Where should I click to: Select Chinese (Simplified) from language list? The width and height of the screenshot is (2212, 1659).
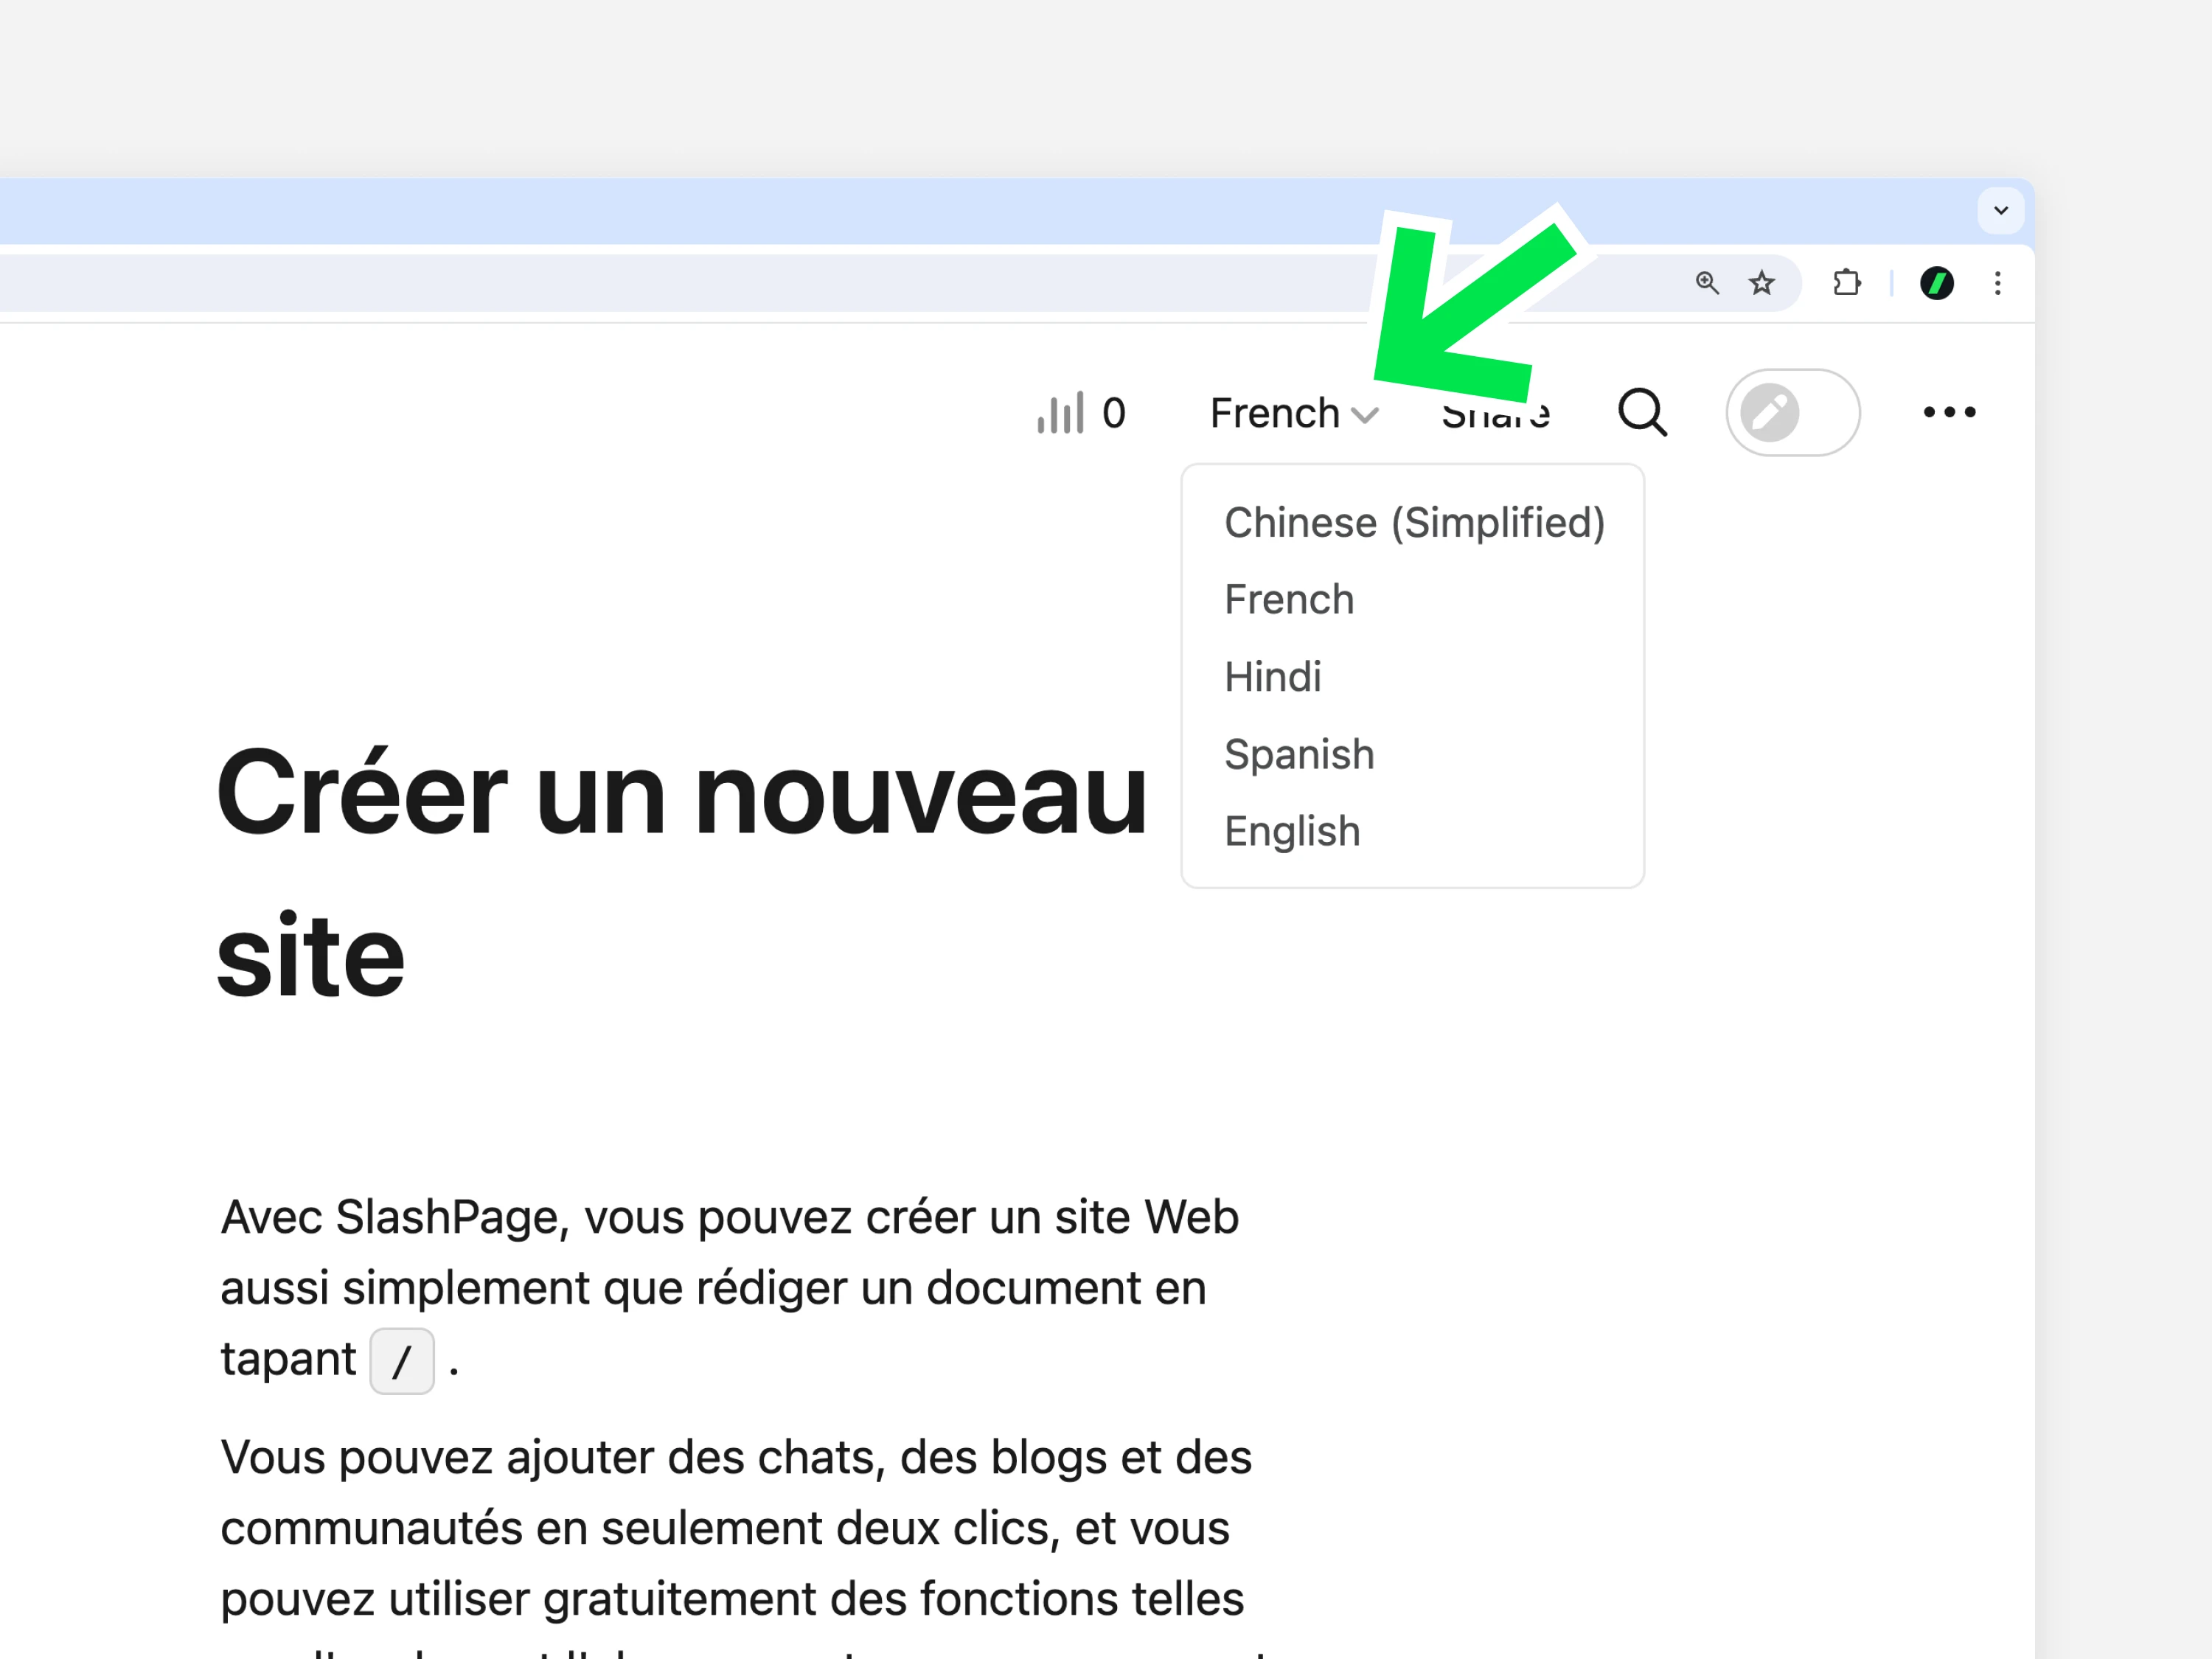pos(1414,523)
